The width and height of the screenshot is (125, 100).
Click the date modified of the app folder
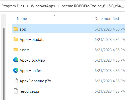click(110, 29)
